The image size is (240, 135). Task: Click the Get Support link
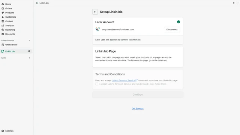[138, 108]
